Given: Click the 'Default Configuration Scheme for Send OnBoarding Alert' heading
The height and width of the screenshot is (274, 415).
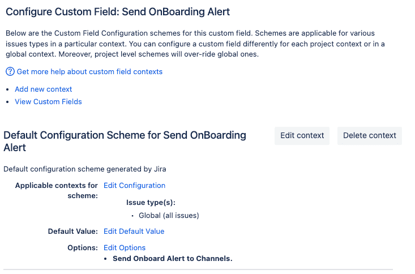Looking at the screenshot, I should click(x=125, y=142).
